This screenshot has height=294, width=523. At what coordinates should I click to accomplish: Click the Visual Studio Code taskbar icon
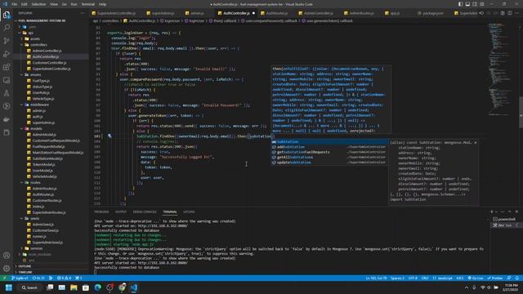click(134, 287)
